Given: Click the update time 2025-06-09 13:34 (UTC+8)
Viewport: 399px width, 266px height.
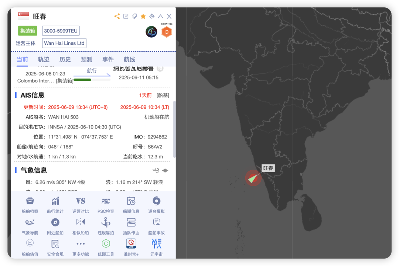Looking at the screenshot, I should [78, 107].
